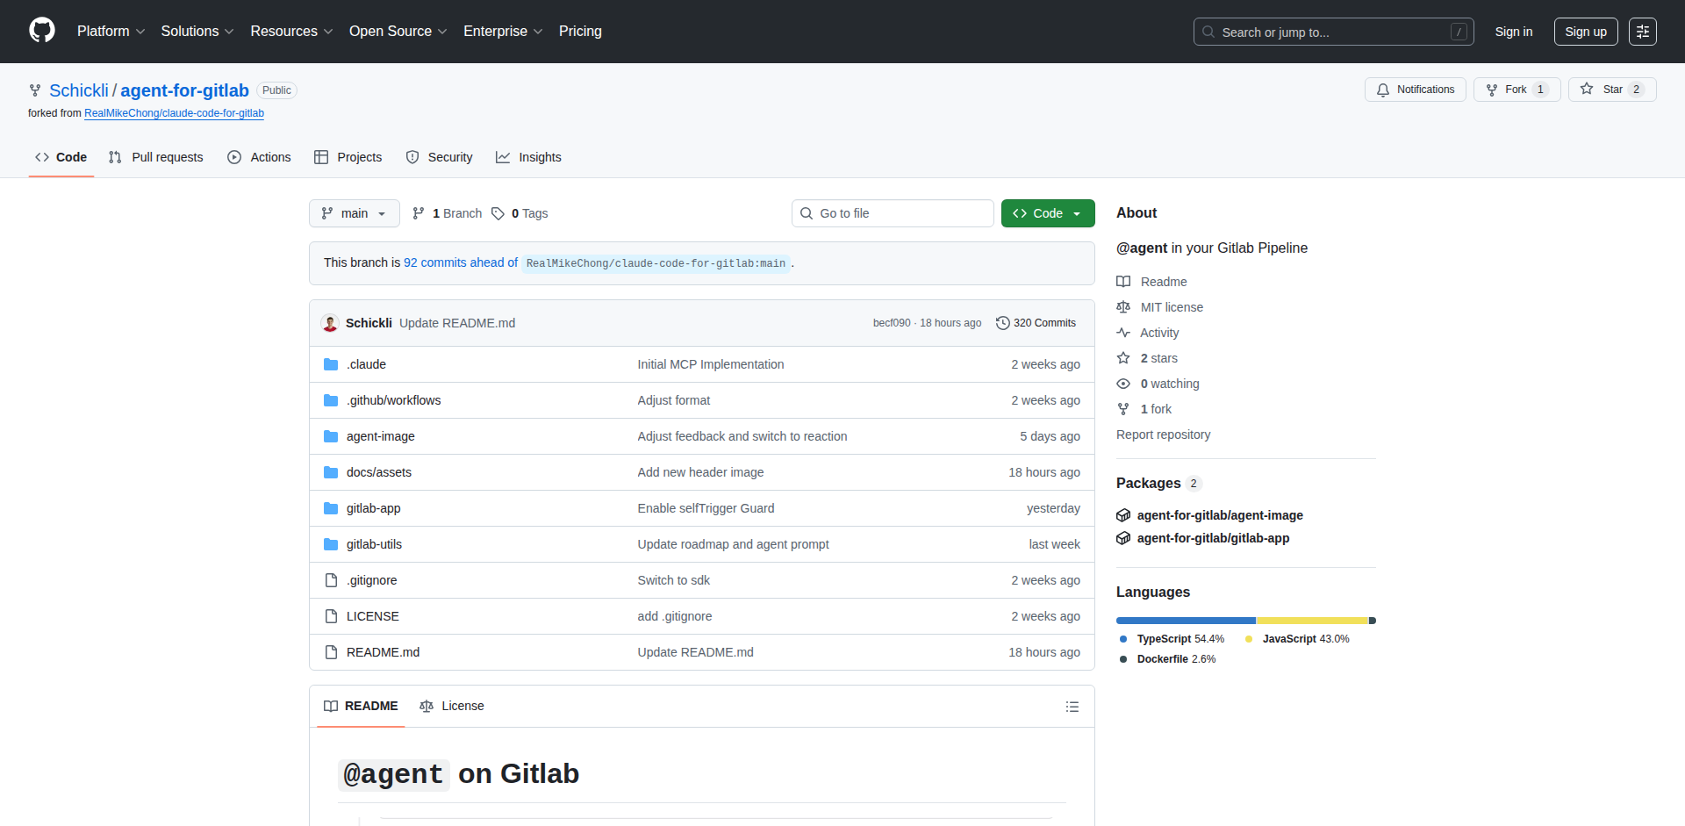
Task: Open forked-from RealMikeChong/claude-code-for-gitlab link
Action: point(174,113)
